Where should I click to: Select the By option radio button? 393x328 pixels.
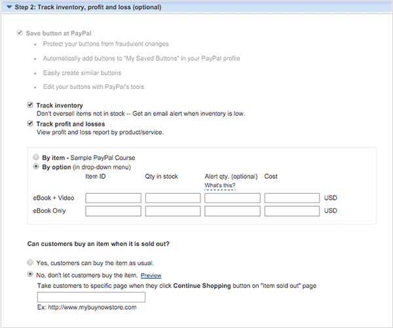pyautogui.click(x=36, y=167)
